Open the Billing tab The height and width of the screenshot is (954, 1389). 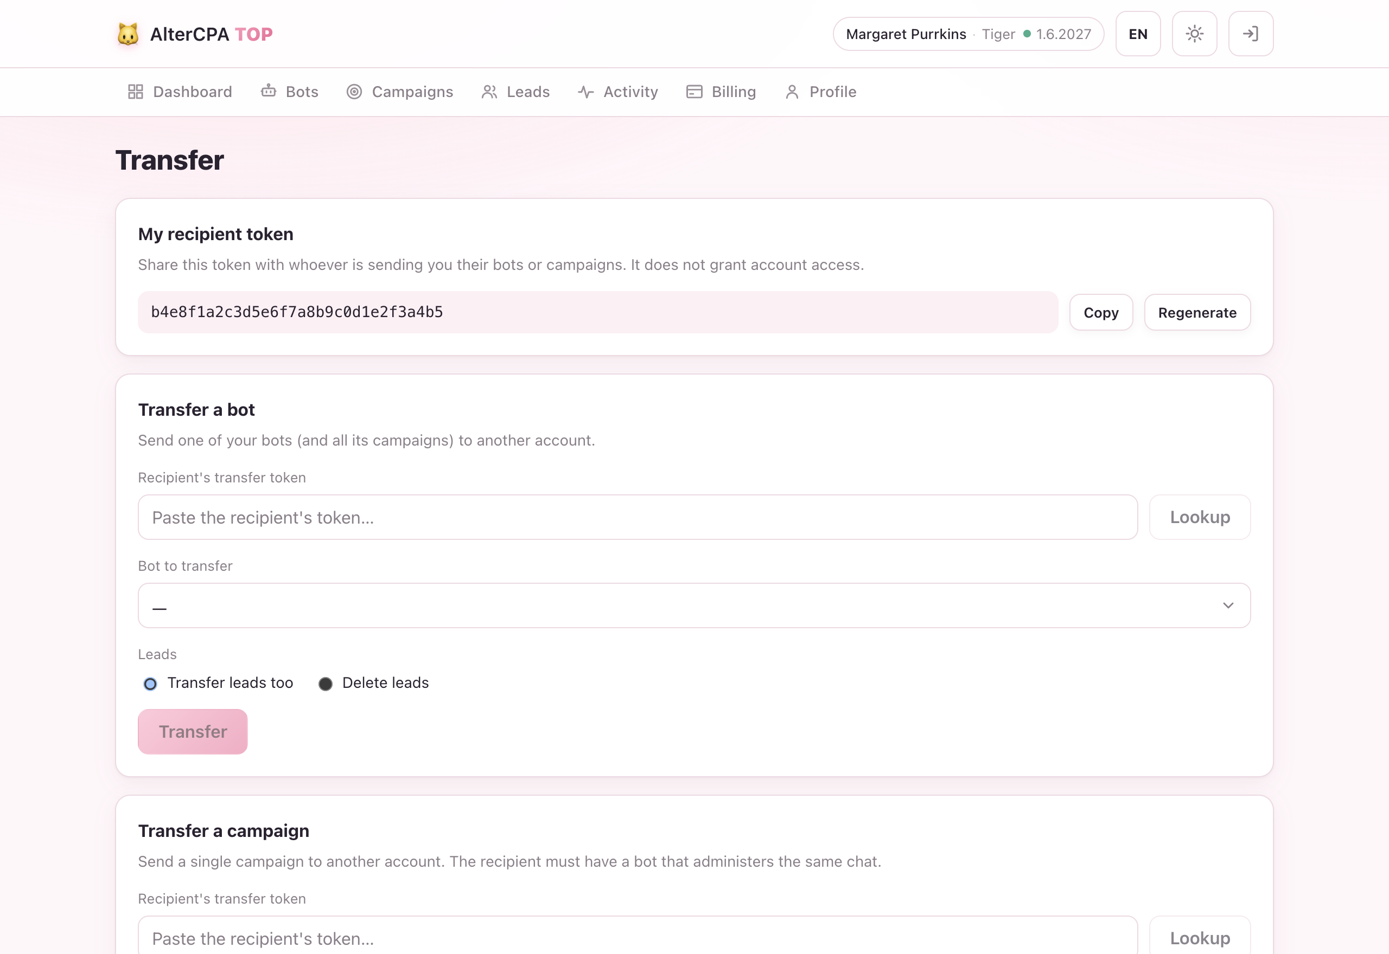[721, 92]
